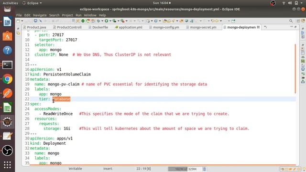Screen dimensions: 306x172
Task: Click the New file wizard icon
Action: coord(18,21)
